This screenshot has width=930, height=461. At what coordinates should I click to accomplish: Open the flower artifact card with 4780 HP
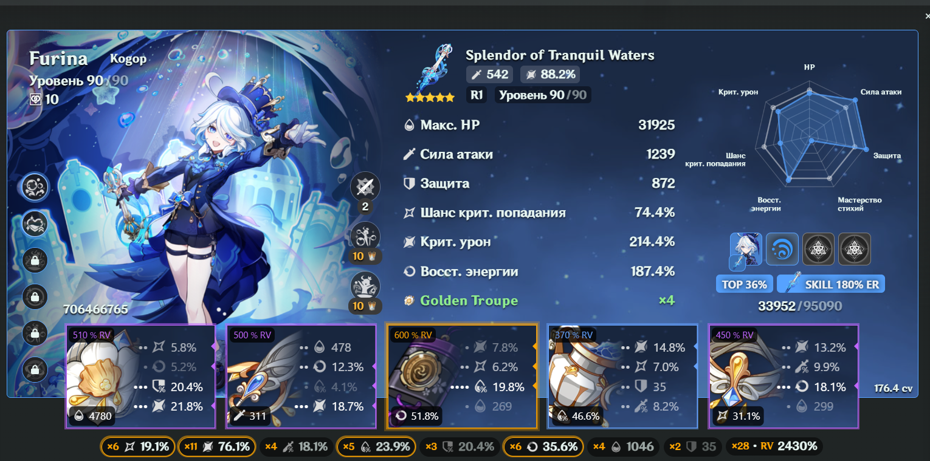point(140,377)
